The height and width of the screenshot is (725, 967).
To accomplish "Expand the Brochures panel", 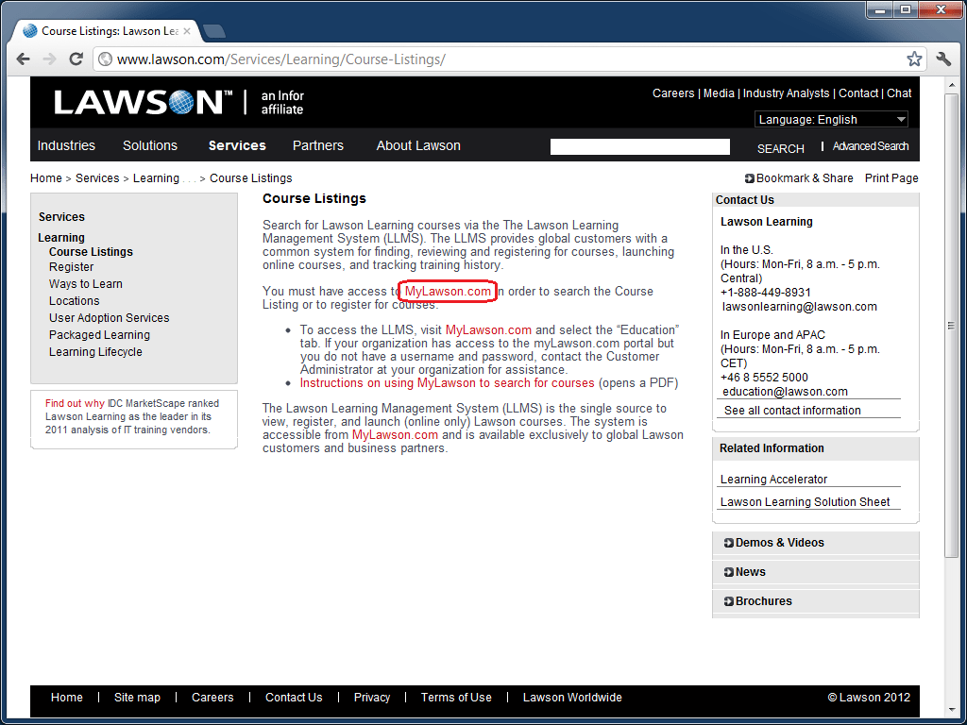I will (763, 601).
